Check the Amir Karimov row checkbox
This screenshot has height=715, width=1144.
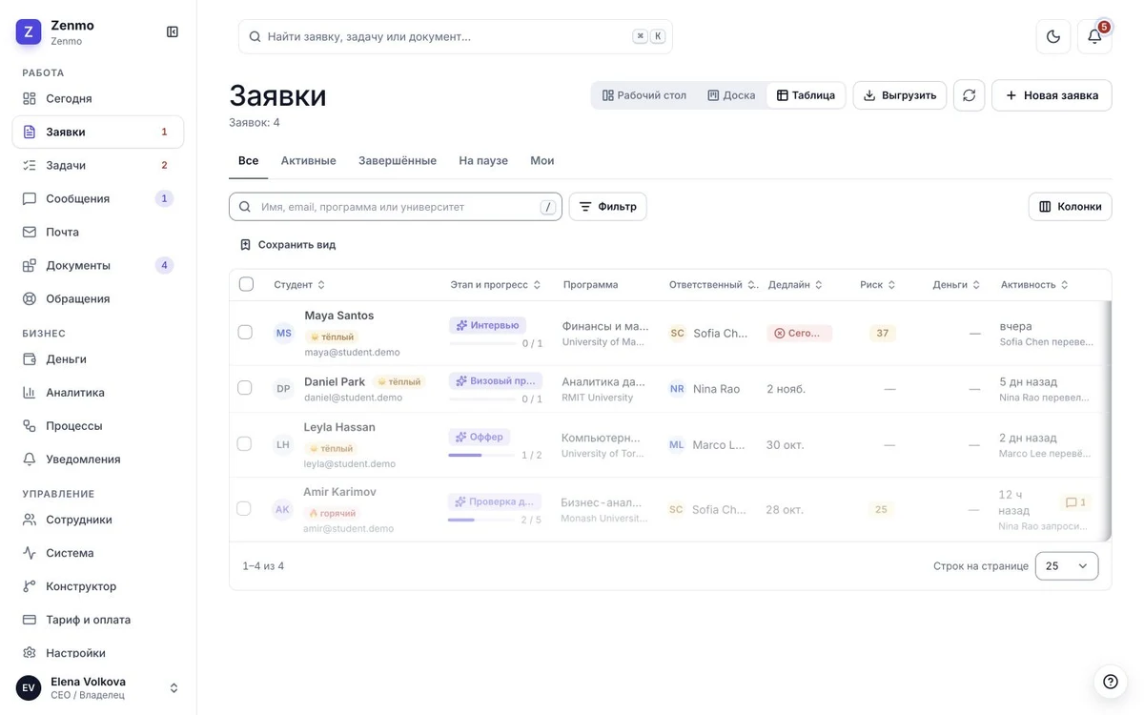click(244, 509)
